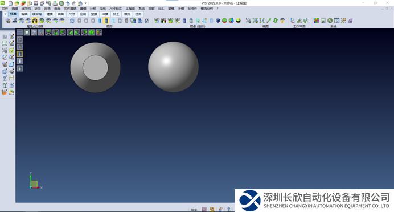The width and height of the screenshot is (394, 212).
Task: Switch to the 曲面 ribbon tab
Action: coord(60,14)
